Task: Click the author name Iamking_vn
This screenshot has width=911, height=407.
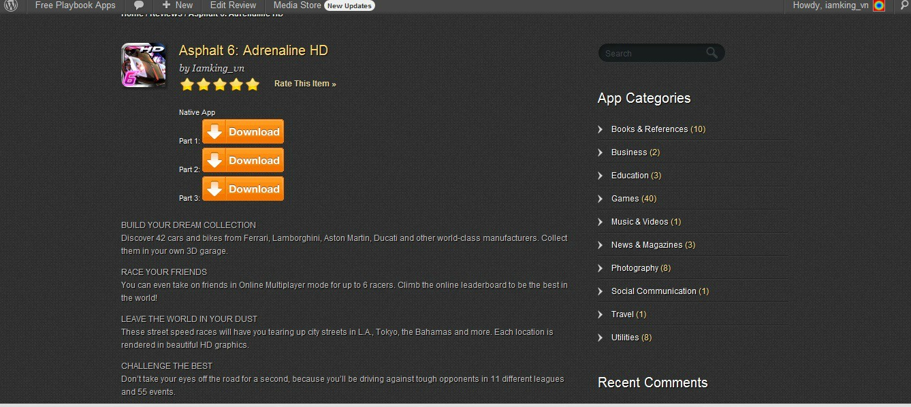Action: click(x=218, y=68)
